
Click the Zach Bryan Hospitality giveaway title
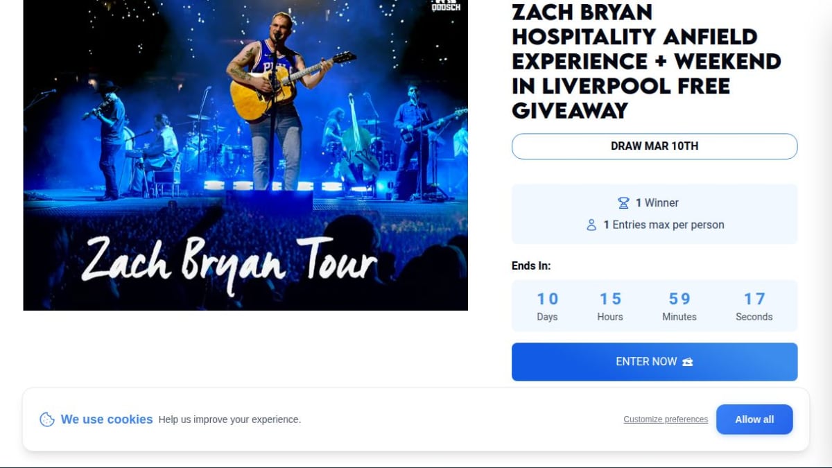[x=646, y=61]
